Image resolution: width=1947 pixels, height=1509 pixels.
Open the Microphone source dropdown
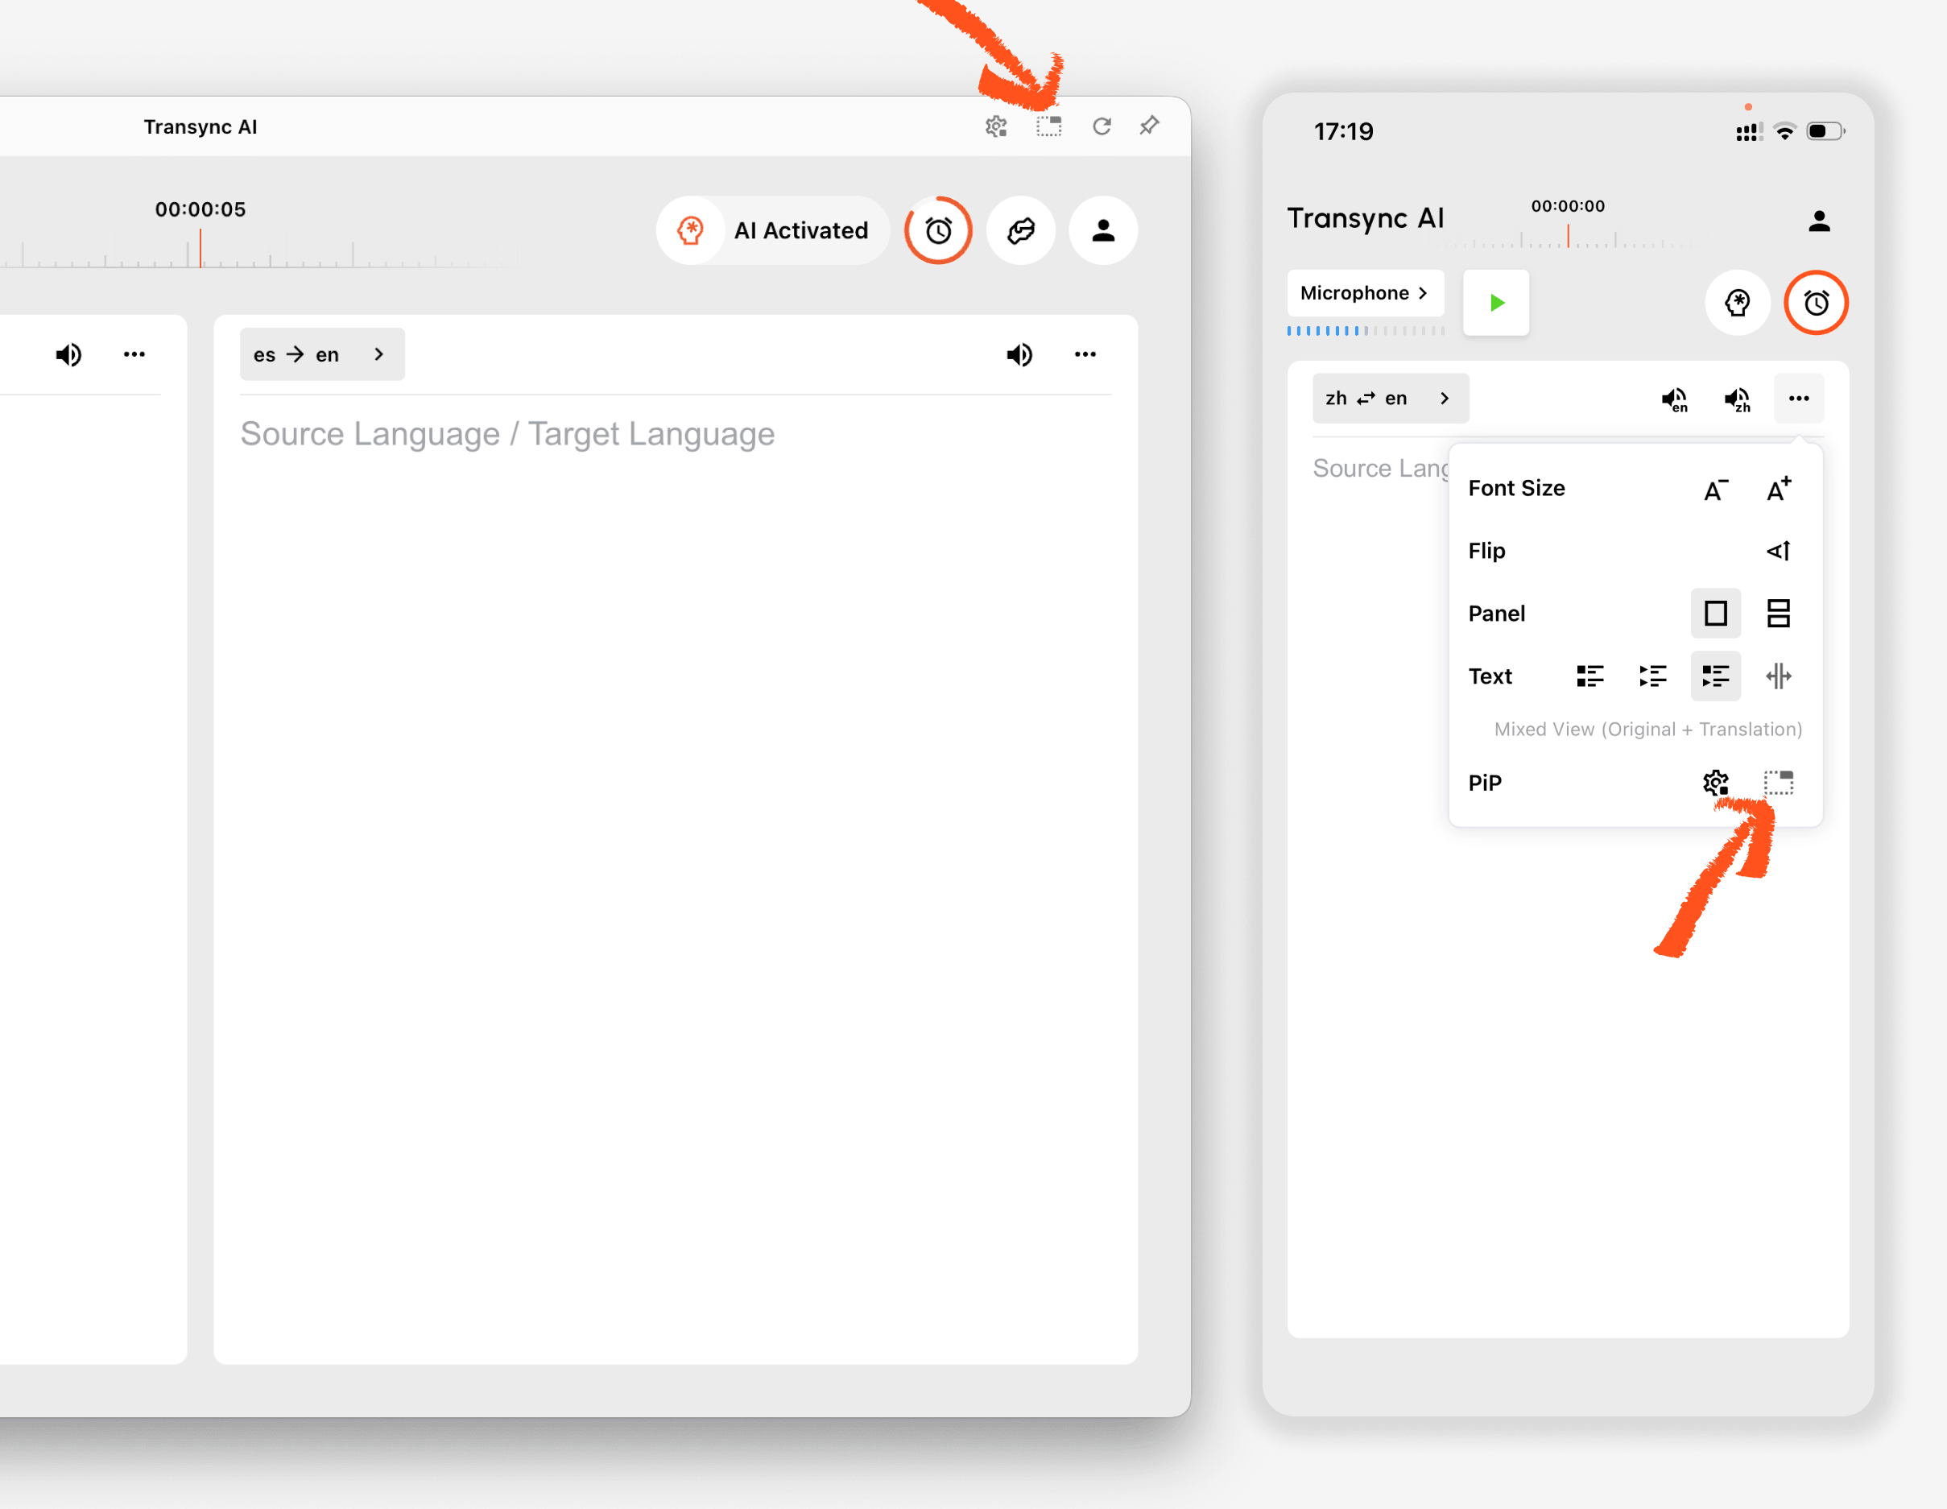coord(1365,293)
